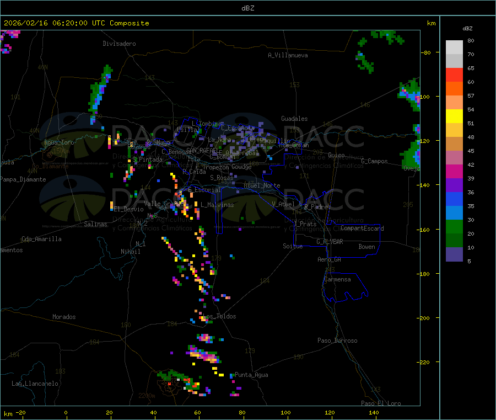Click the timestamp '2026/02/16 06:20:00 UTC Composite'
This screenshot has width=496, height=420.
click(x=76, y=23)
